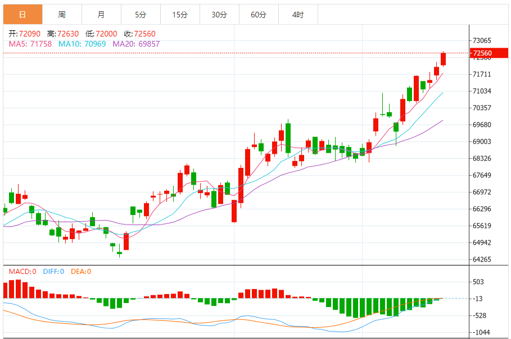
Task: Click the 66296 price axis label
Action: point(482,209)
